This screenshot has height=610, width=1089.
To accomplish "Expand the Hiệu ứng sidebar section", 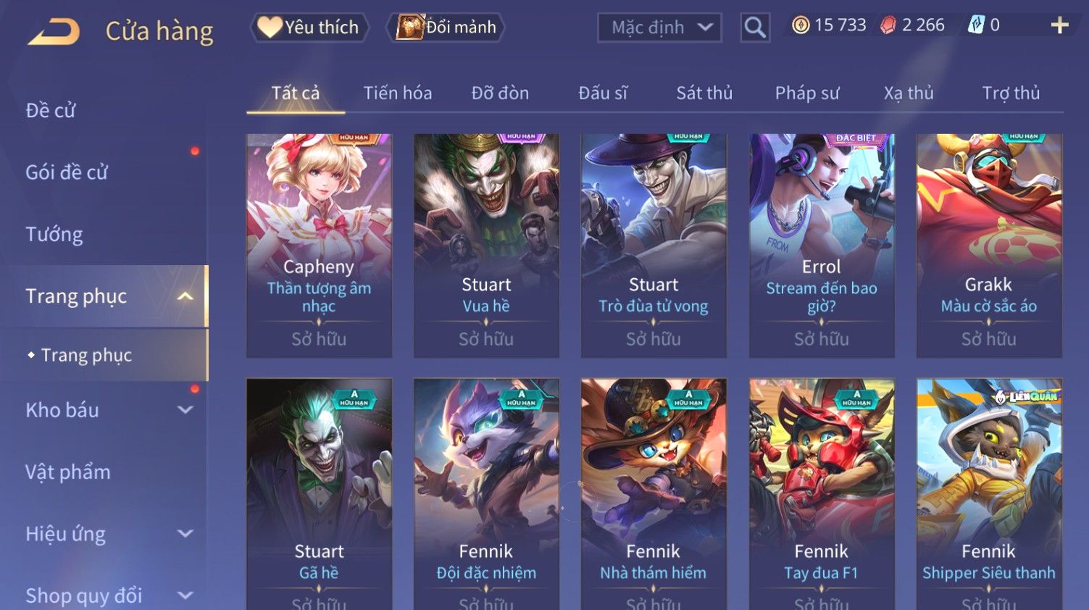I will pyautogui.click(x=185, y=534).
